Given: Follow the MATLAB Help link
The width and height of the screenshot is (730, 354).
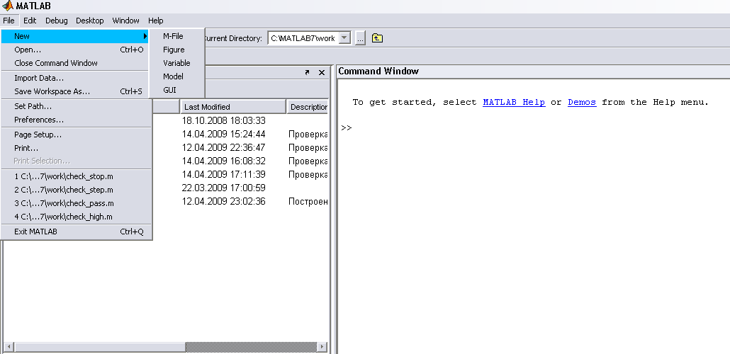Looking at the screenshot, I should pyautogui.click(x=514, y=103).
